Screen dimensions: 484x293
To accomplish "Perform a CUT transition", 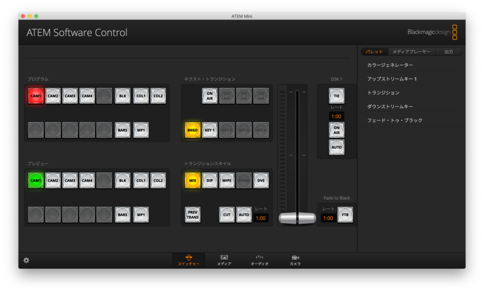I will click(x=227, y=215).
